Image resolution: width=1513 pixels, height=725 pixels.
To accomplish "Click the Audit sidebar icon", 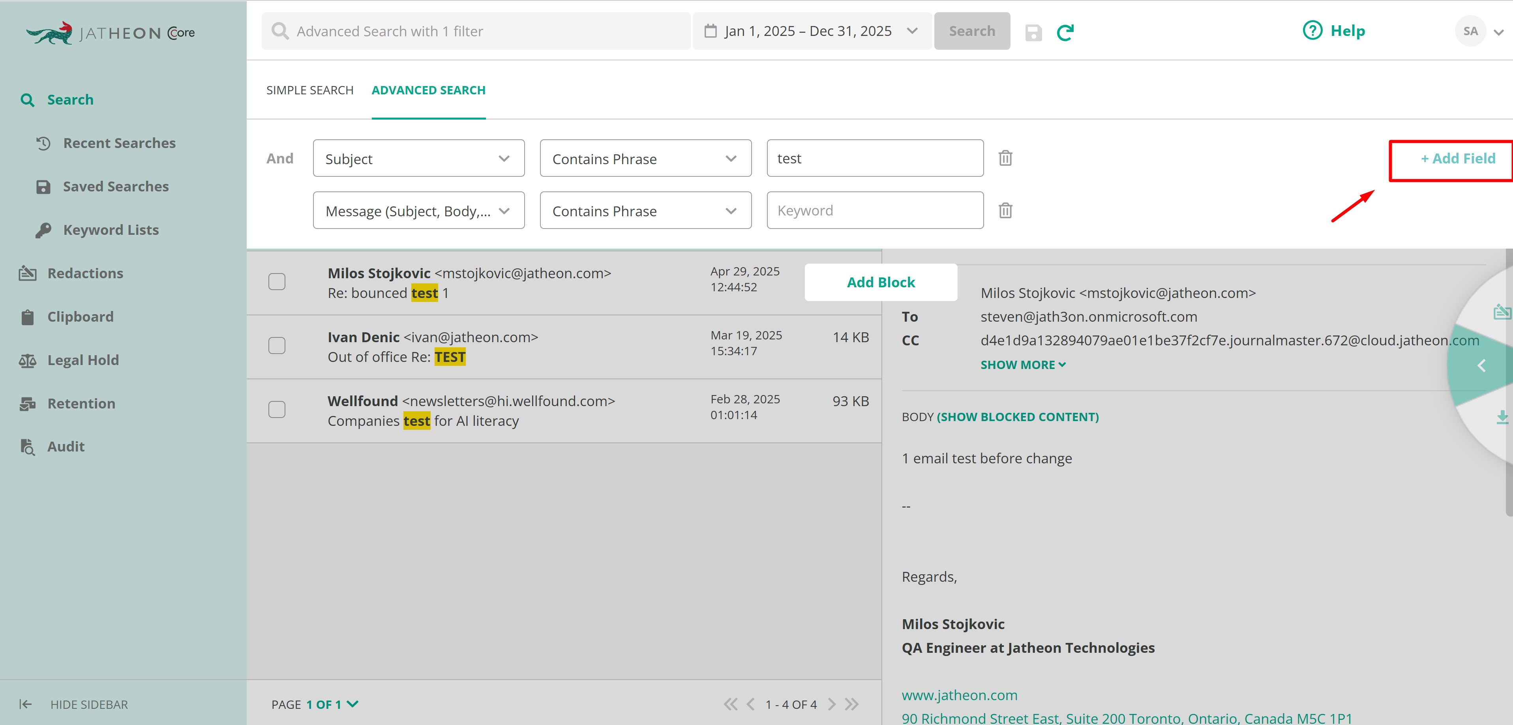I will click(28, 447).
